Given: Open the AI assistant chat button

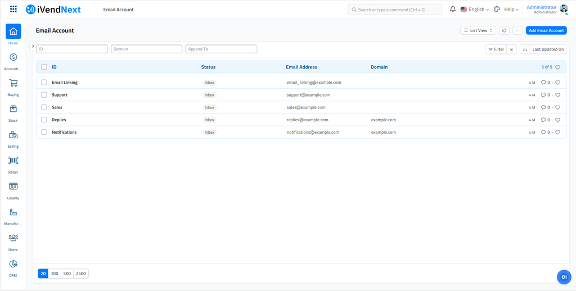Looking at the screenshot, I should click(564, 277).
